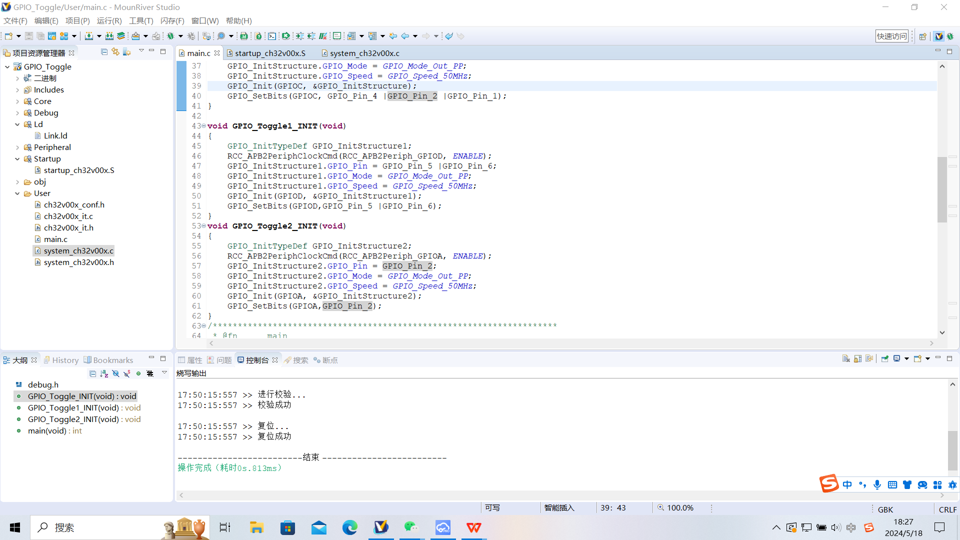The height and width of the screenshot is (540, 960).
Task: Expand the Includes tree node
Action: click(17, 90)
